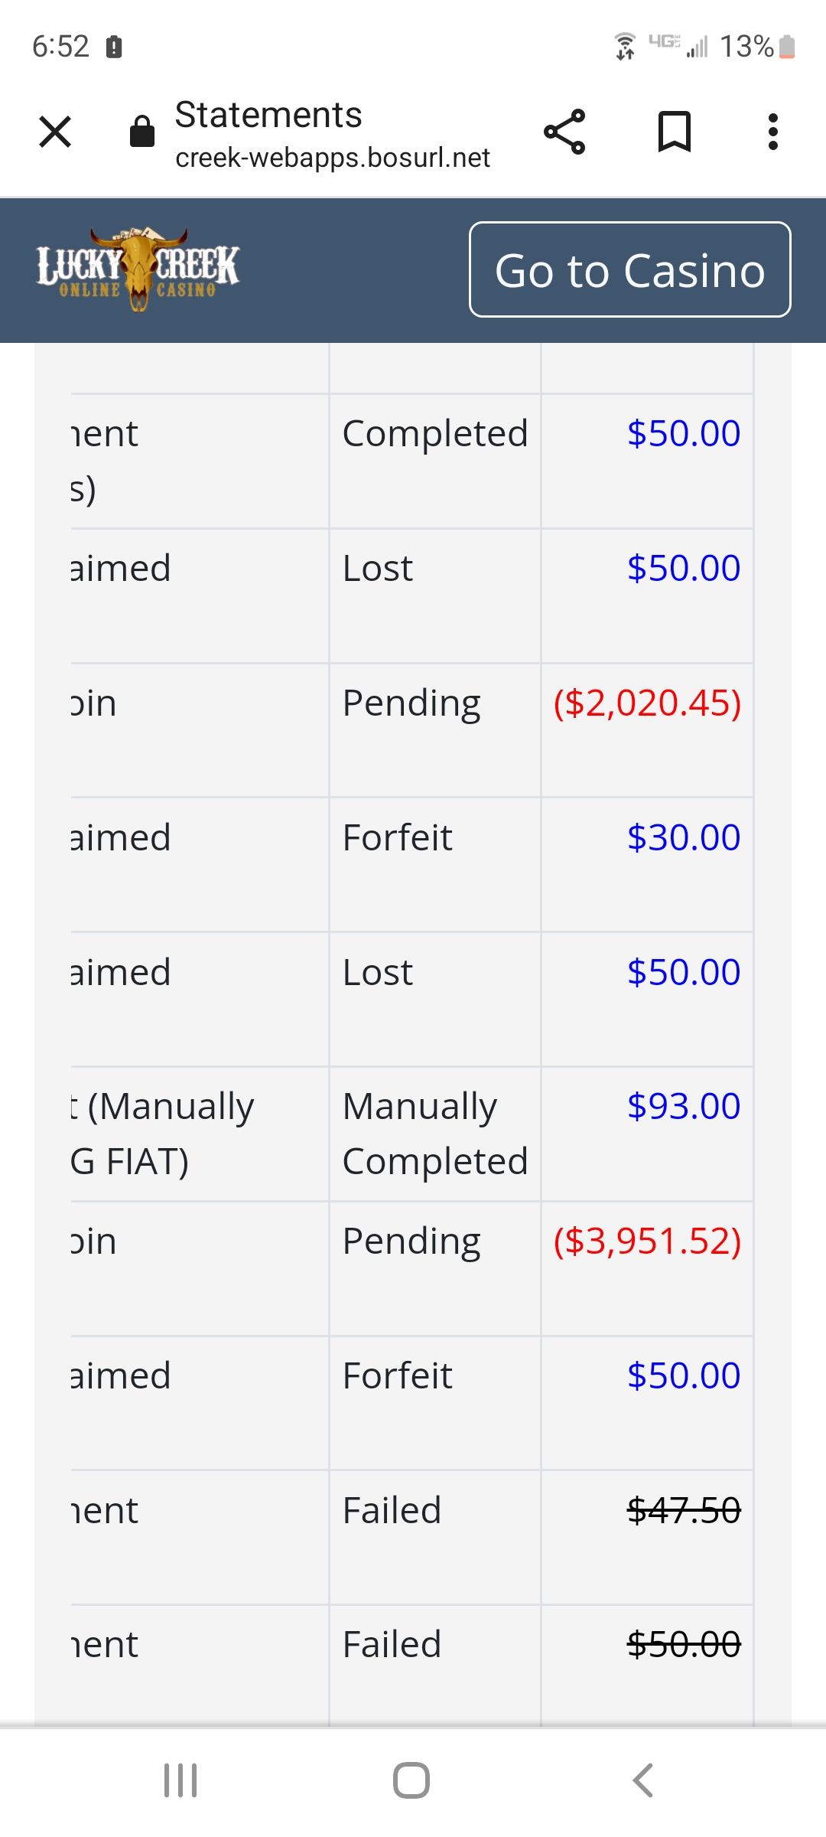Tap the Lucky Creek casino logo
826x1837 pixels.
[x=138, y=269]
